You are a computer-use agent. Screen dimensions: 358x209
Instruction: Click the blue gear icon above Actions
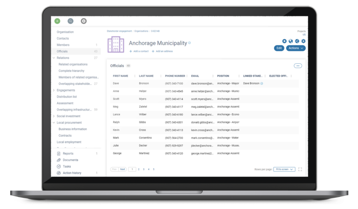coord(303,41)
